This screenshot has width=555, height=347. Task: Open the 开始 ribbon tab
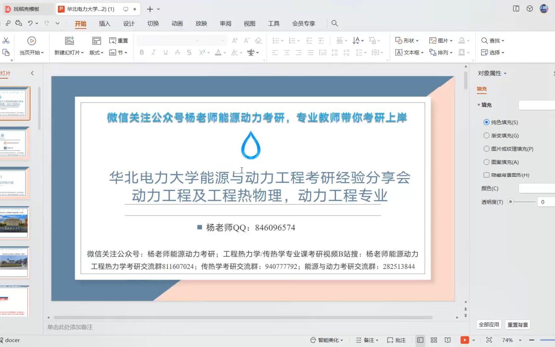pos(81,23)
